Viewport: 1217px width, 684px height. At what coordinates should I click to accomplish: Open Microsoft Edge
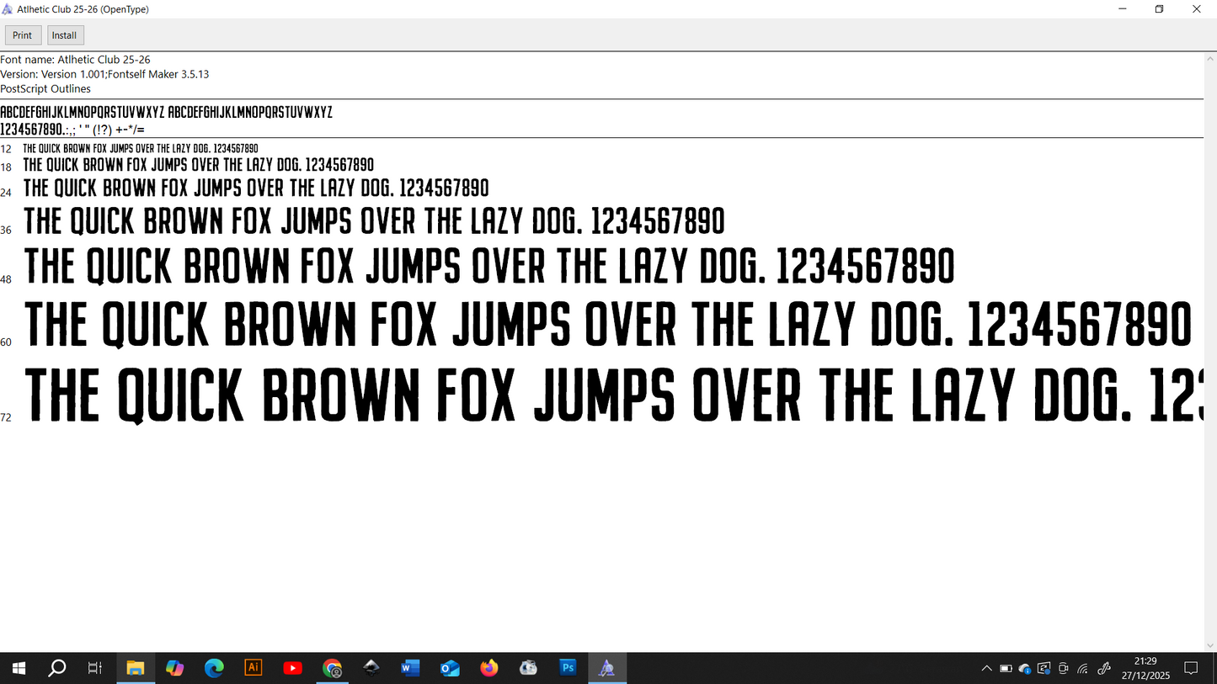214,667
